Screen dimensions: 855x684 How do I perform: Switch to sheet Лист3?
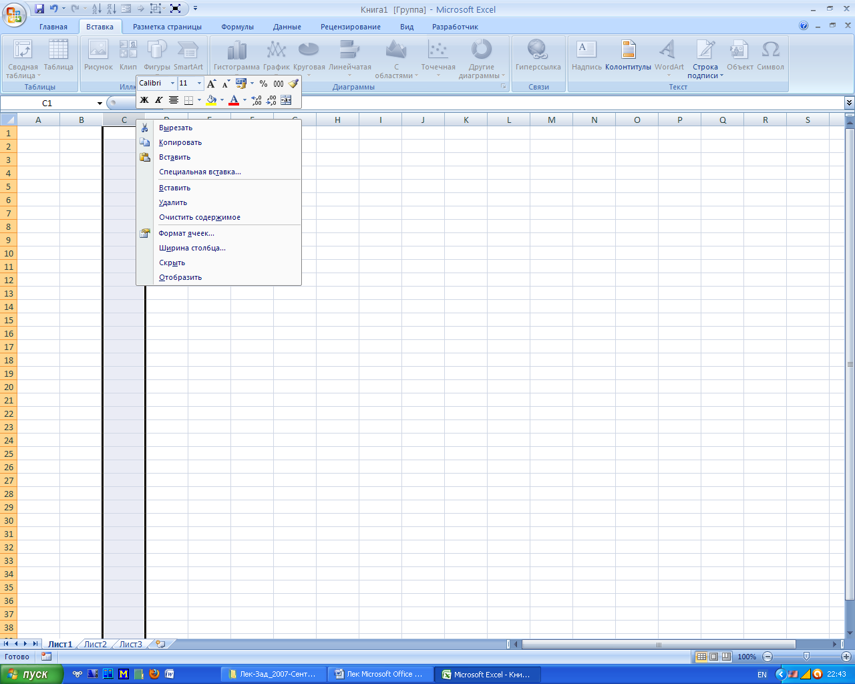point(131,645)
